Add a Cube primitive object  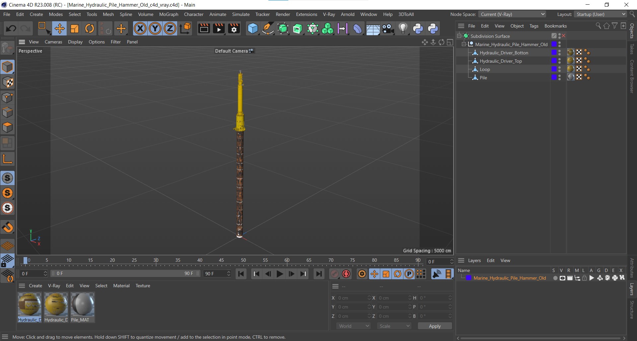tap(252, 29)
